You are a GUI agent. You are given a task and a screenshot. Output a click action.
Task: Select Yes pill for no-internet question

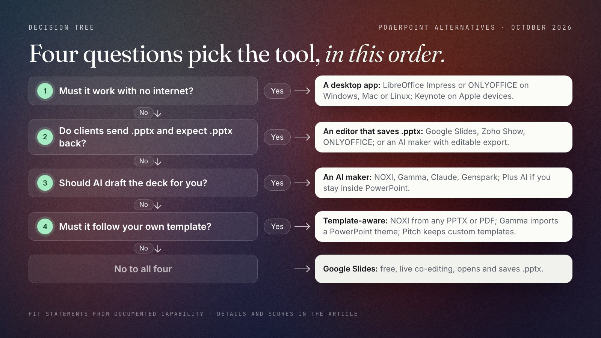[277, 91]
